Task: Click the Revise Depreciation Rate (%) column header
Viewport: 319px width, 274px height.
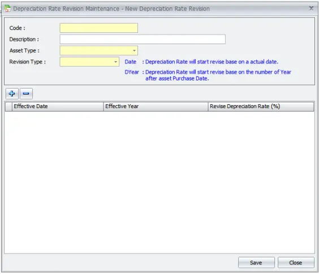Action: coord(261,106)
